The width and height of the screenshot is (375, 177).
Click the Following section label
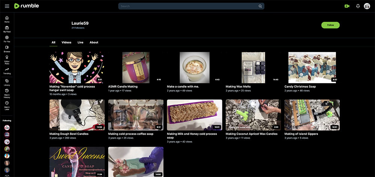tap(7, 120)
